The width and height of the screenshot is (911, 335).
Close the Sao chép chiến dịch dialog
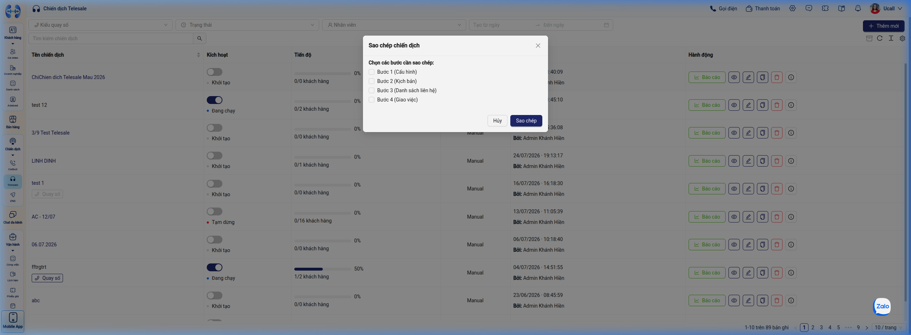(538, 46)
